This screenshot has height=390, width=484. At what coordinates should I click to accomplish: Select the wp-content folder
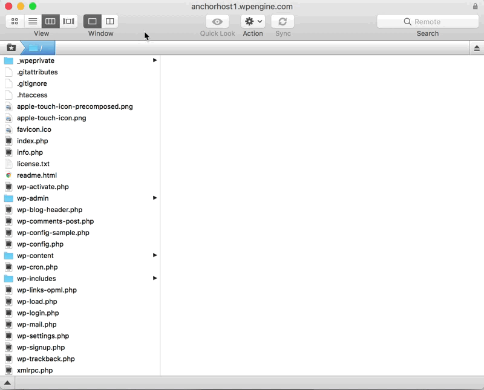(80, 256)
